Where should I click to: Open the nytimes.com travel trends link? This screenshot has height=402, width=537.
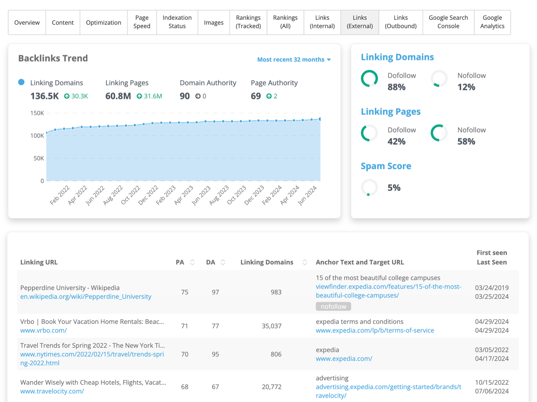click(92, 358)
